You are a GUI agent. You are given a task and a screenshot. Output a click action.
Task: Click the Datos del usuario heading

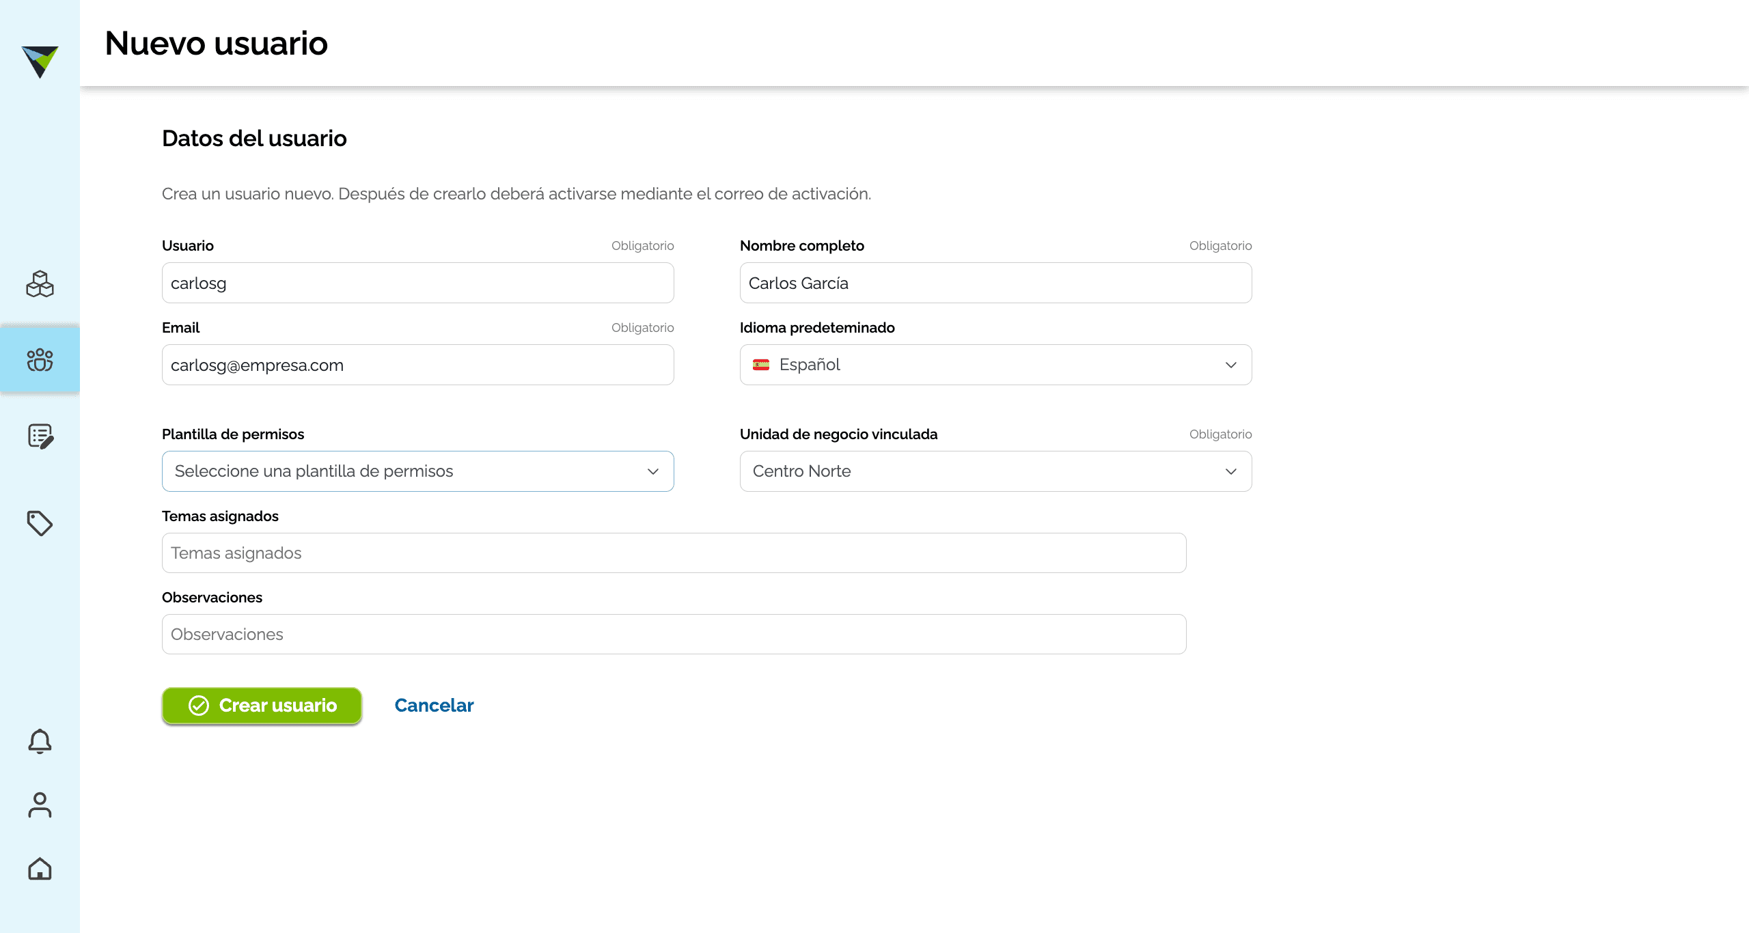pos(254,139)
